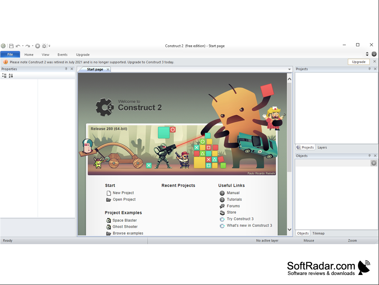Collapse the ribbon using the up-down arrow icon
The width and height of the screenshot is (379, 285).
(x=367, y=54)
